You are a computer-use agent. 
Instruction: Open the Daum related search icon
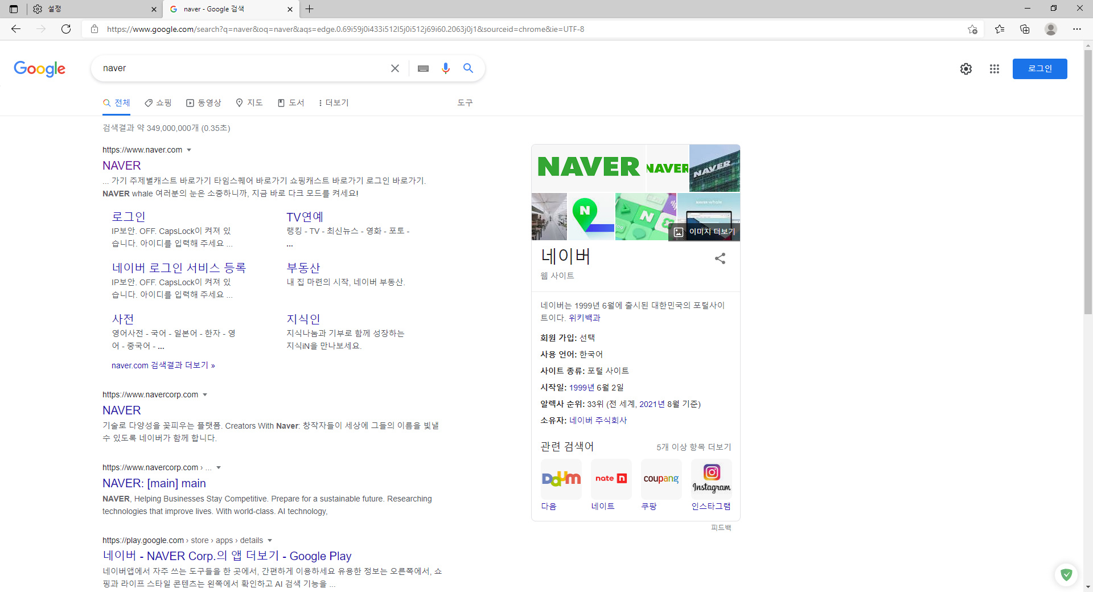point(561,479)
